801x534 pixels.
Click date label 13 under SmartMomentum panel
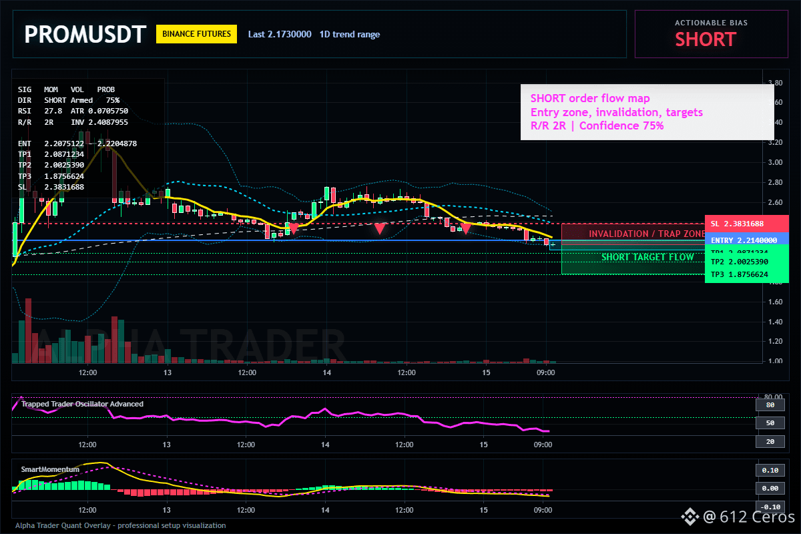166,510
